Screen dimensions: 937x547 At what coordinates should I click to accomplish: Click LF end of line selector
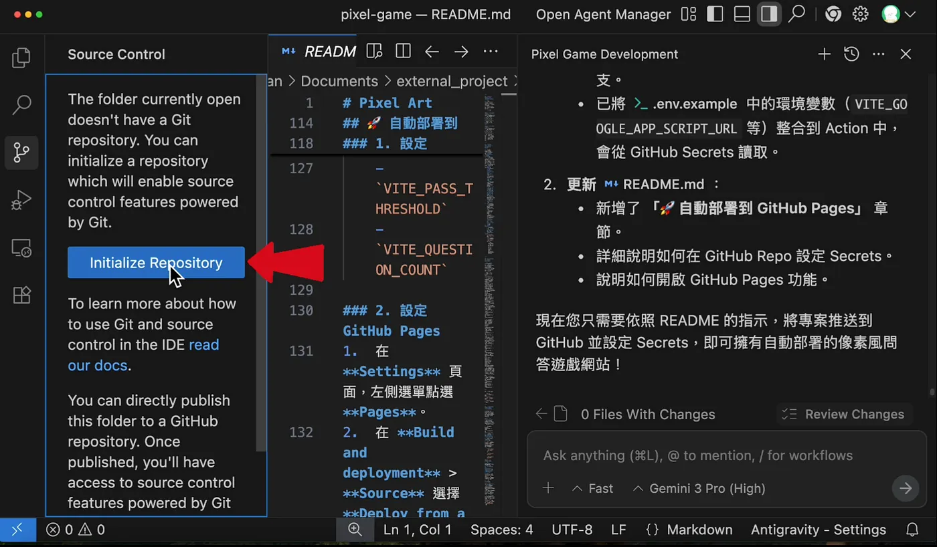[618, 530]
